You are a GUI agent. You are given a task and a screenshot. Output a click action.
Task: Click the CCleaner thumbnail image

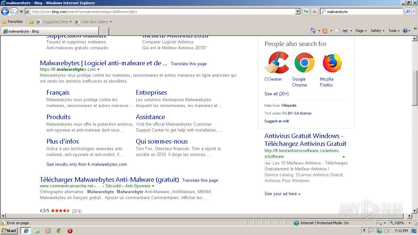coord(277,62)
